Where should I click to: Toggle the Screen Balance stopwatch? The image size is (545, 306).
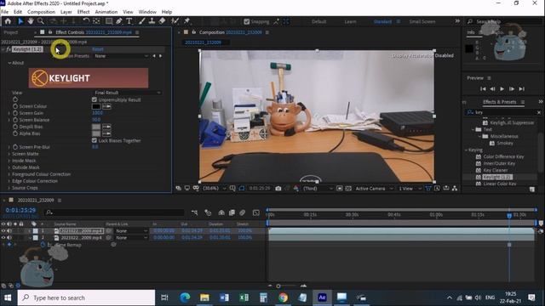pyautogui.click(x=15, y=120)
